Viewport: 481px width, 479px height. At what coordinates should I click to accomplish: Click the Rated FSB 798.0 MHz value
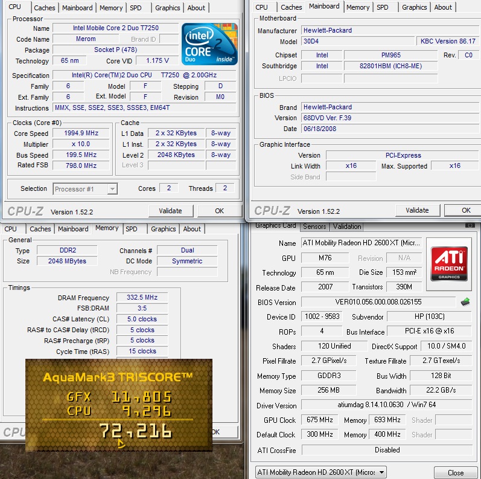[81, 166]
